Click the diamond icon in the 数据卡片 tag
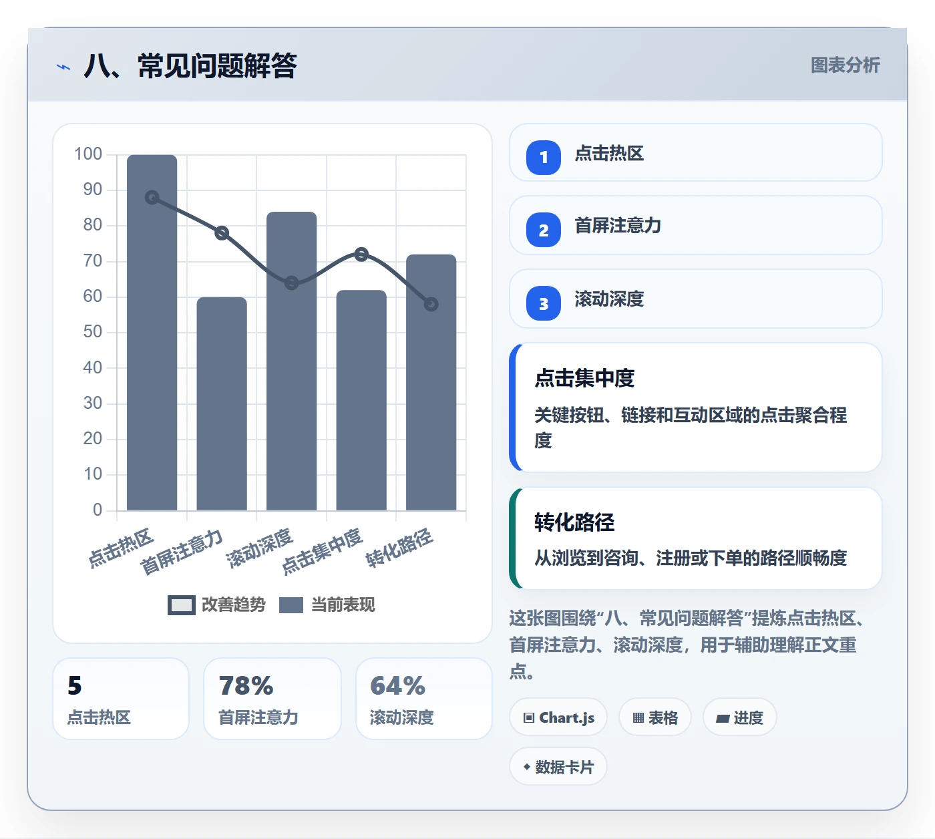 coord(527,767)
